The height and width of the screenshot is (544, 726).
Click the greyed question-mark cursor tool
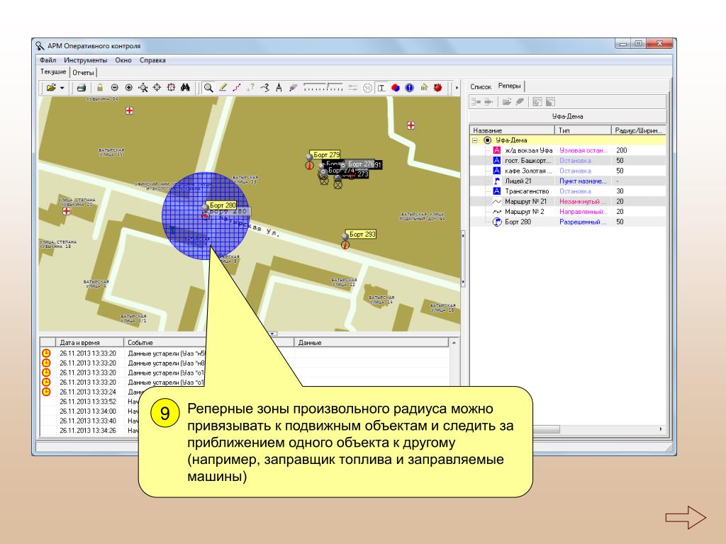(250, 87)
